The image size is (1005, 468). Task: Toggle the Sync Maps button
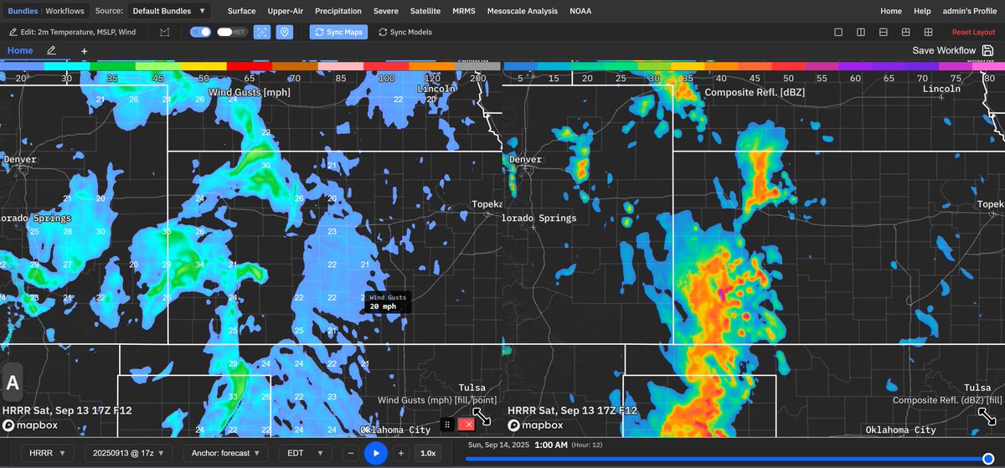point(338,32)
